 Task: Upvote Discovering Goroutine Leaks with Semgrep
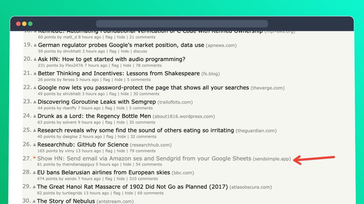35,102
